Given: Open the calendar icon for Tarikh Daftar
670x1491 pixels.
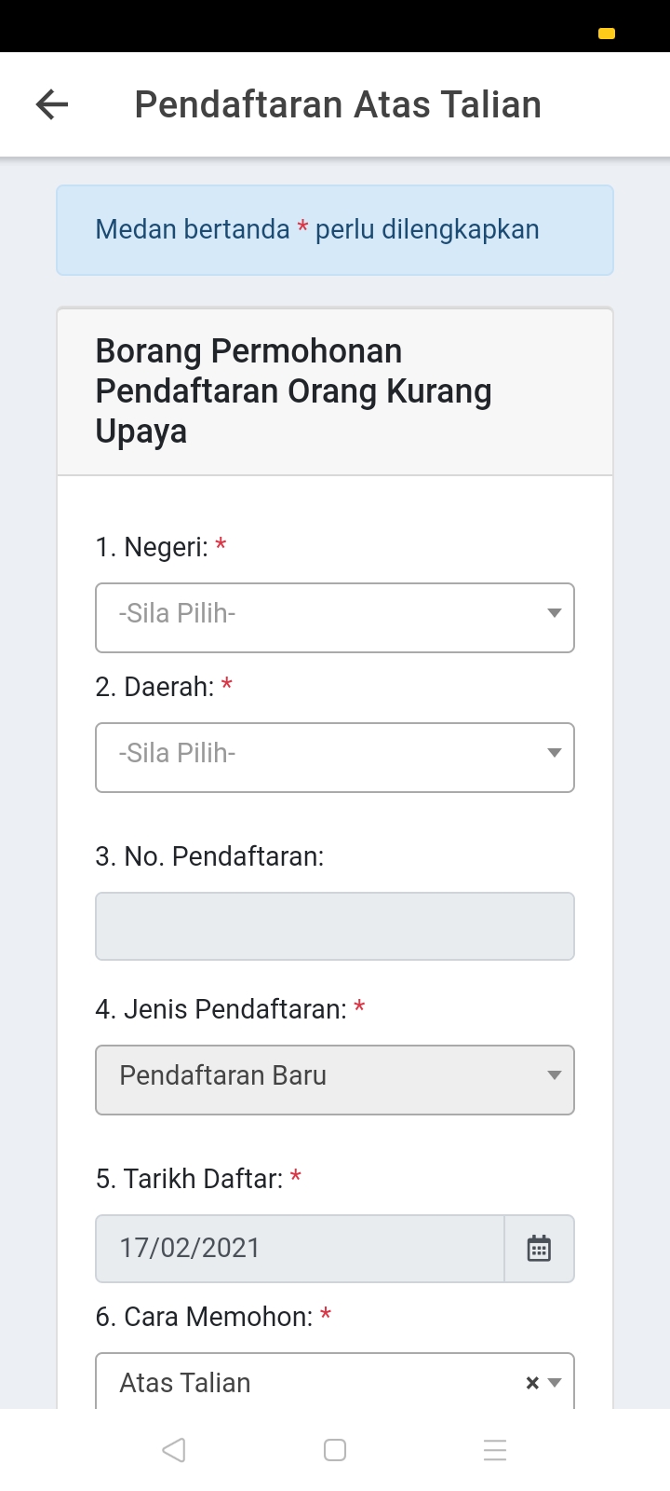Looking at the screenshot, I should tap(539, 1249).
